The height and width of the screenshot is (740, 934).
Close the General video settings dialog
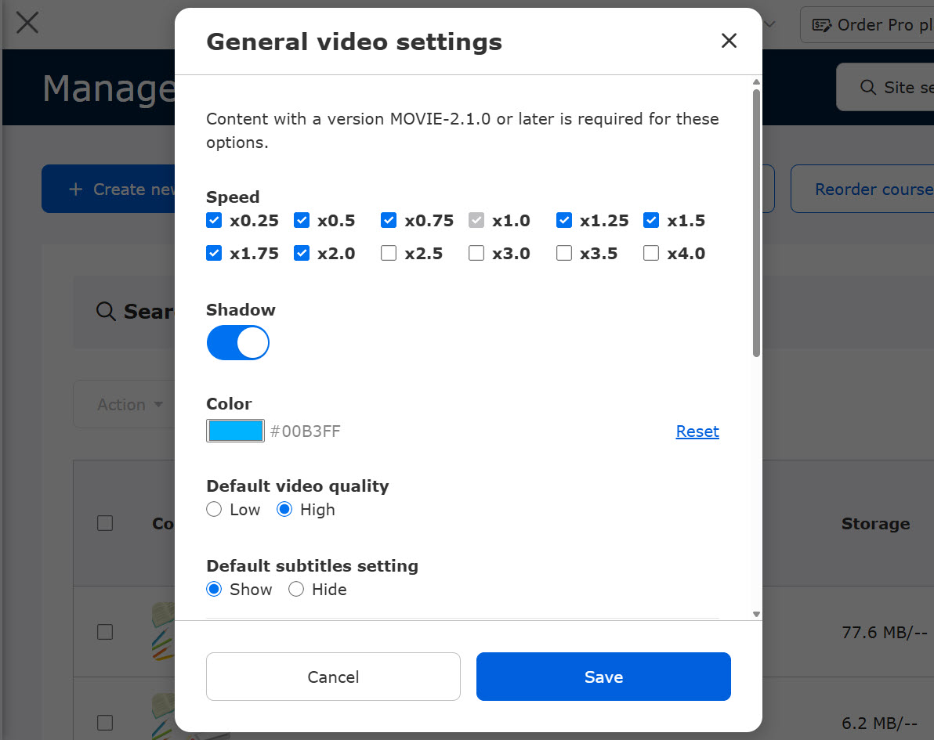coord(729,41)
